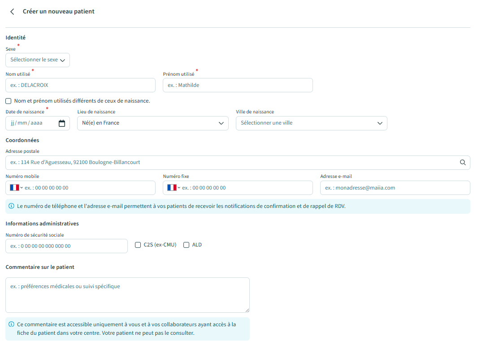Enable the C2S (ex-CMU) checkbox
The width and height of the screenshot is (478, 350).
[138, 245]
